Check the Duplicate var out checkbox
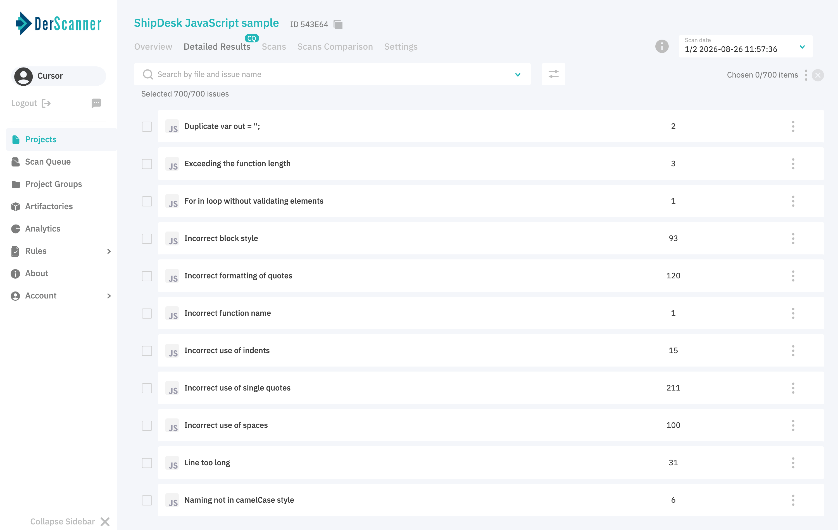This screenshot has height=530, width=838. pyautogui.click(x=147, y=127)
